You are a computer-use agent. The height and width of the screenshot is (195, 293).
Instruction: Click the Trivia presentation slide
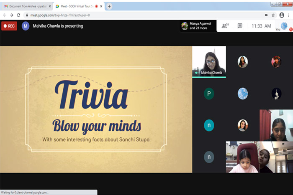(x=96, y=109)
